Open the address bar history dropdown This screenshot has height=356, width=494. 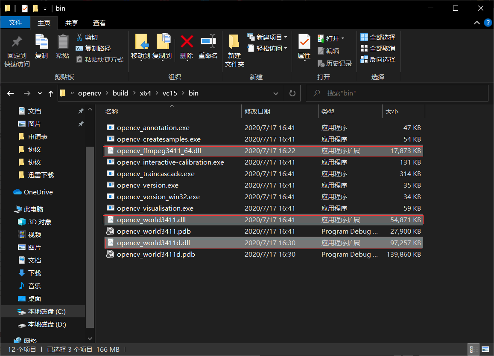[x=276, y=93]
